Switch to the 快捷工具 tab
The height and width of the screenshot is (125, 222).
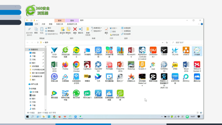[x=60, y=24]
